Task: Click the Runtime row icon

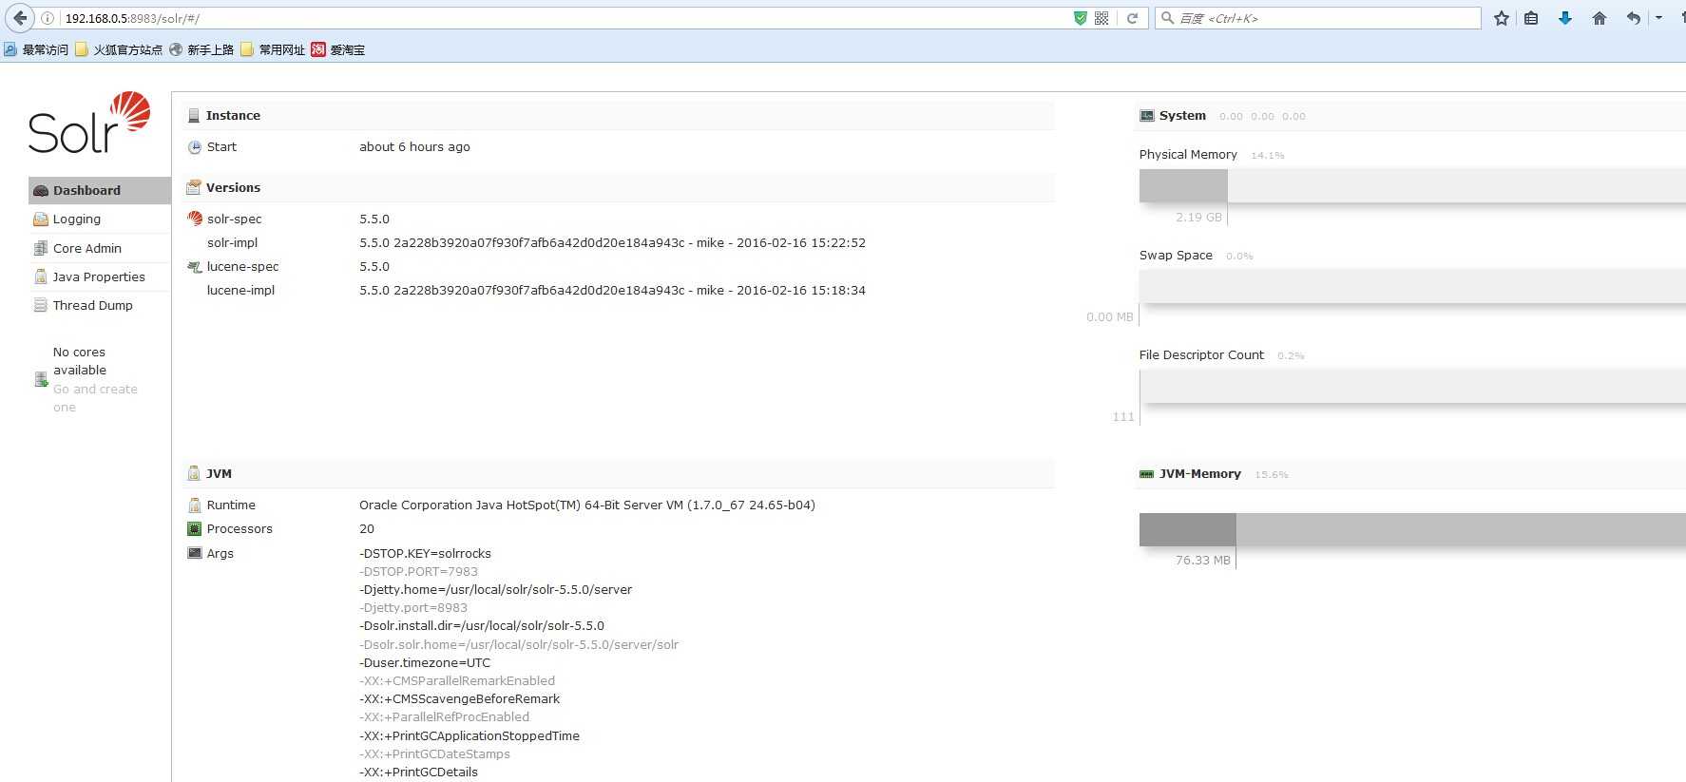Action: 195,505
